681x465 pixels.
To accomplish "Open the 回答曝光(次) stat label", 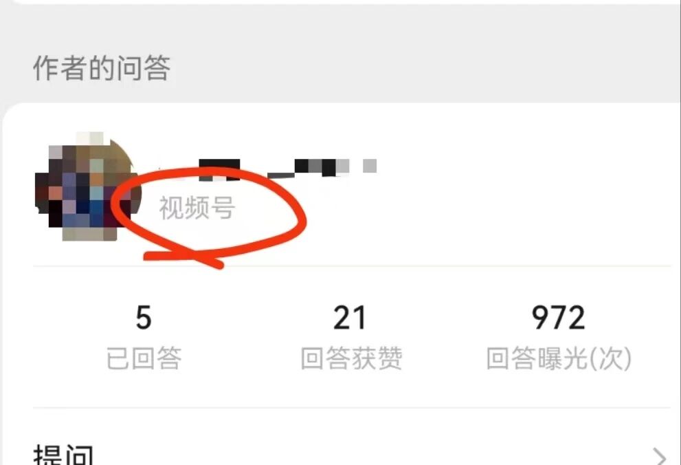I will (559, 358).
